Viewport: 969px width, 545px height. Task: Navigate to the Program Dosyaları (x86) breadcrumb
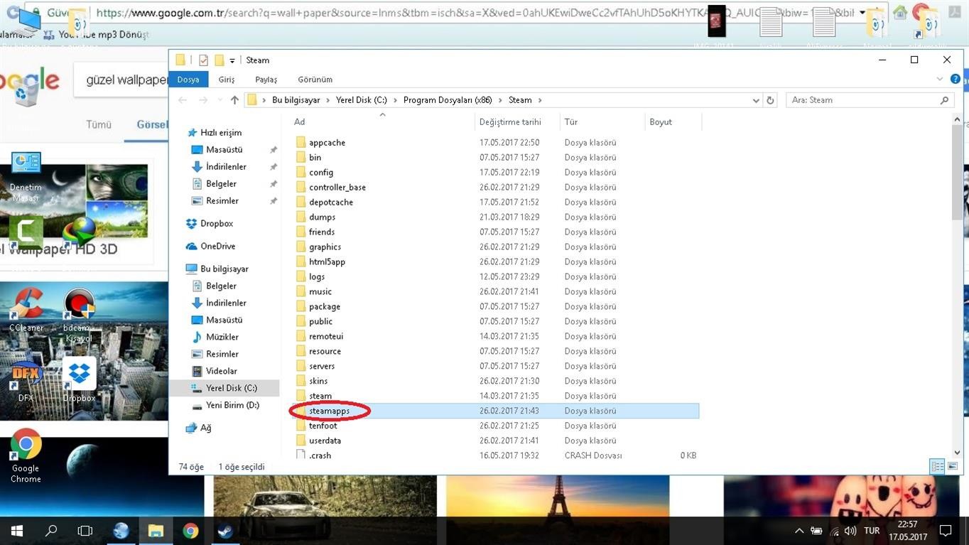[x=448, y=100]
